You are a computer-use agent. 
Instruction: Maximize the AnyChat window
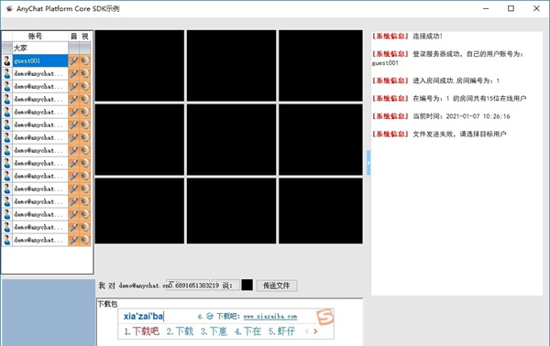[x=511, y=8]
